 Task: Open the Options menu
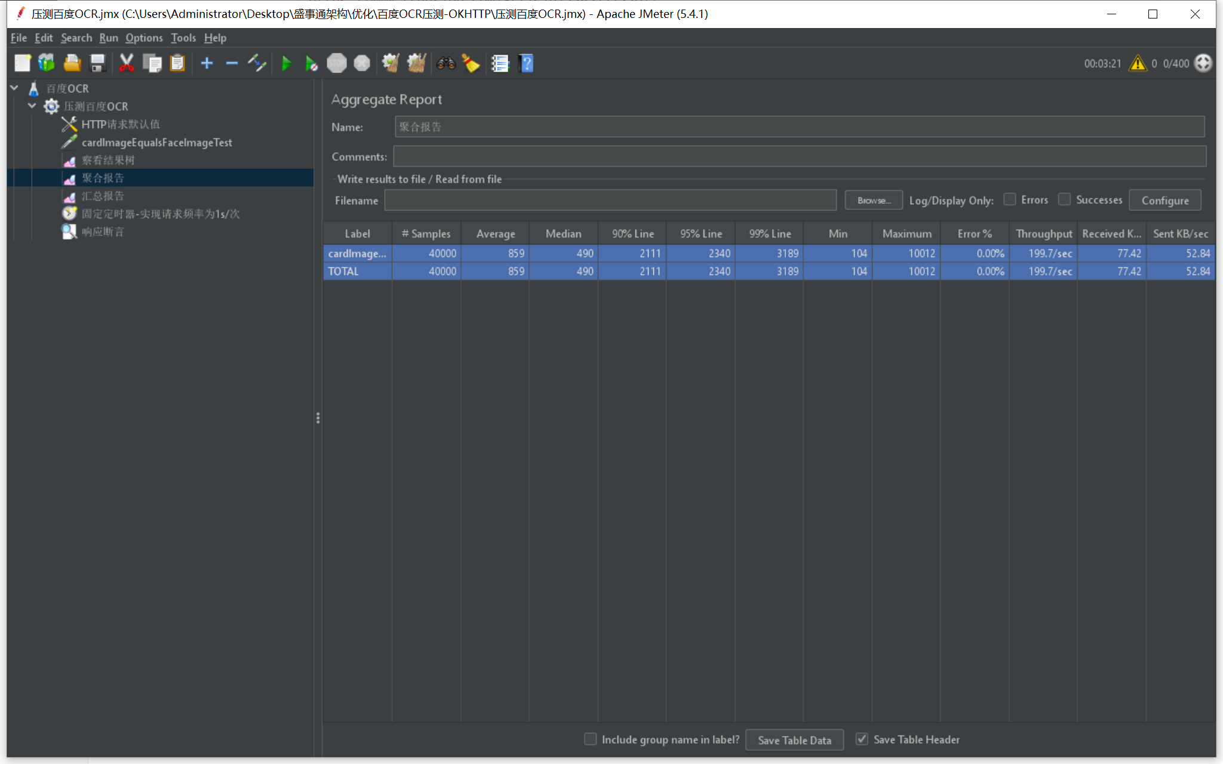(144, 38)
